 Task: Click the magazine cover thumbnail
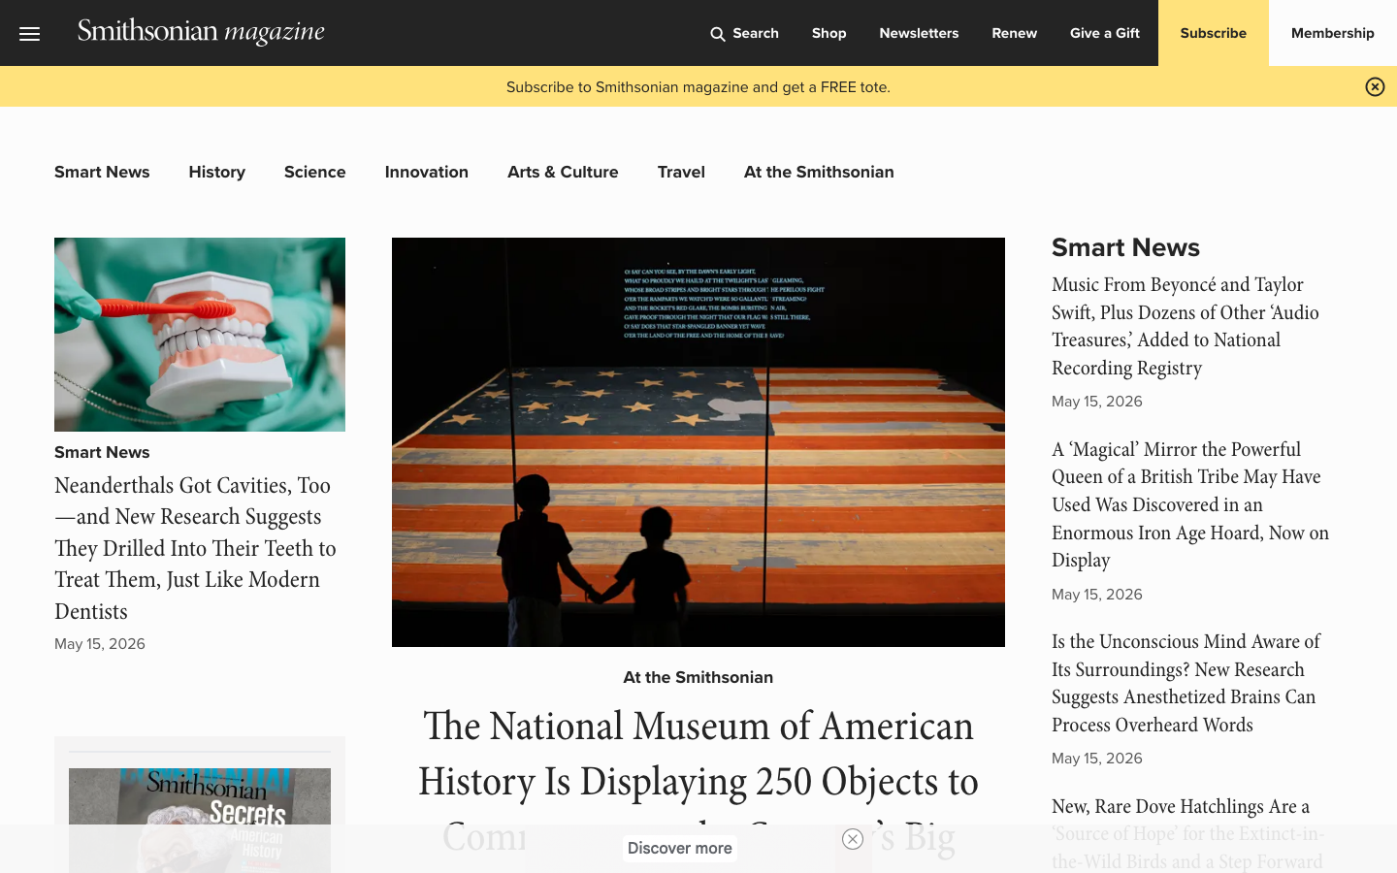click(200, 821)
